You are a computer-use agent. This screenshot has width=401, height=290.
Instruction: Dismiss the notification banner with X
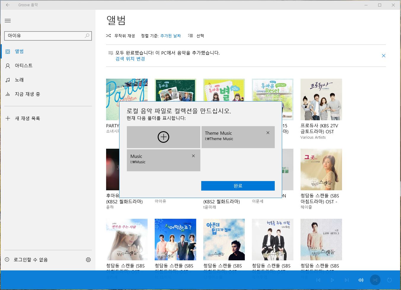click(x=384, y=56)
